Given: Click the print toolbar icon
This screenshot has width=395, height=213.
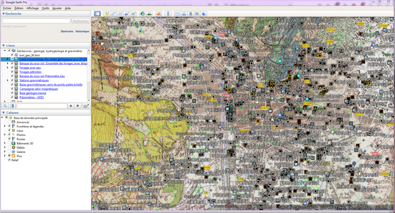Looking at the screenshot, I should tap(184, 14).
